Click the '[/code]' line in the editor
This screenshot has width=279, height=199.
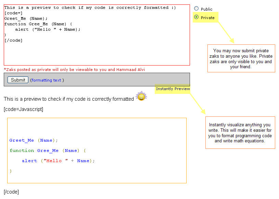[x=14, y=40]
